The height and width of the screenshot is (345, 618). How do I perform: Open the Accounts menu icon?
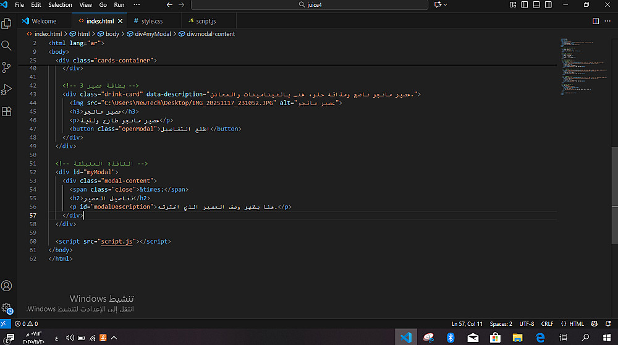(x=7, y=286)
